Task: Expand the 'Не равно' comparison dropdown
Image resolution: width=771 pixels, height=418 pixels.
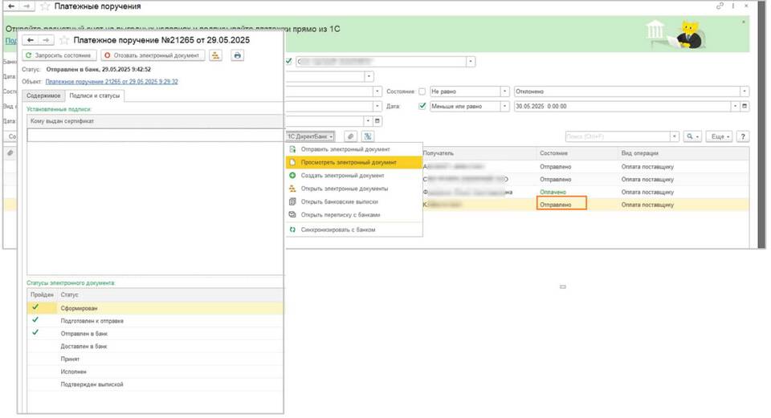Action: [x=505, y=91]
